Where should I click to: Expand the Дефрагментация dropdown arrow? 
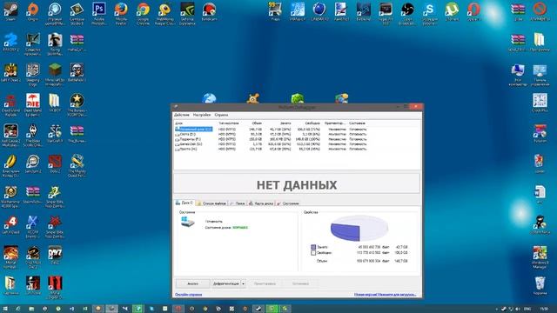tap(244, 283)
